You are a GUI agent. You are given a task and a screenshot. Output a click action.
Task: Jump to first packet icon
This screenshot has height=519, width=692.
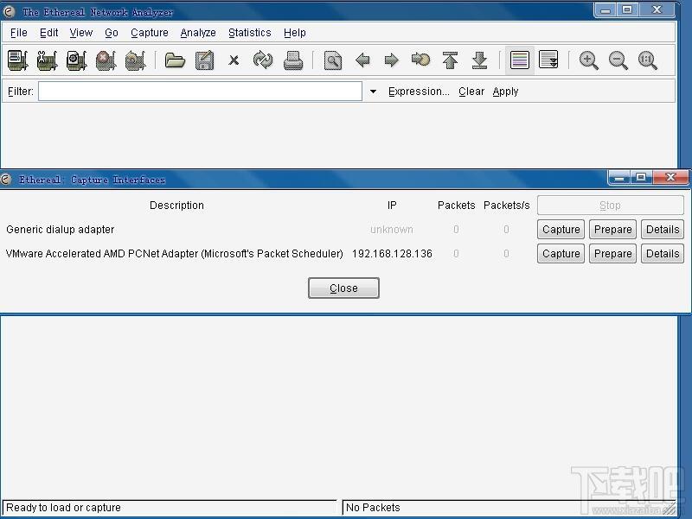[450, 60]
